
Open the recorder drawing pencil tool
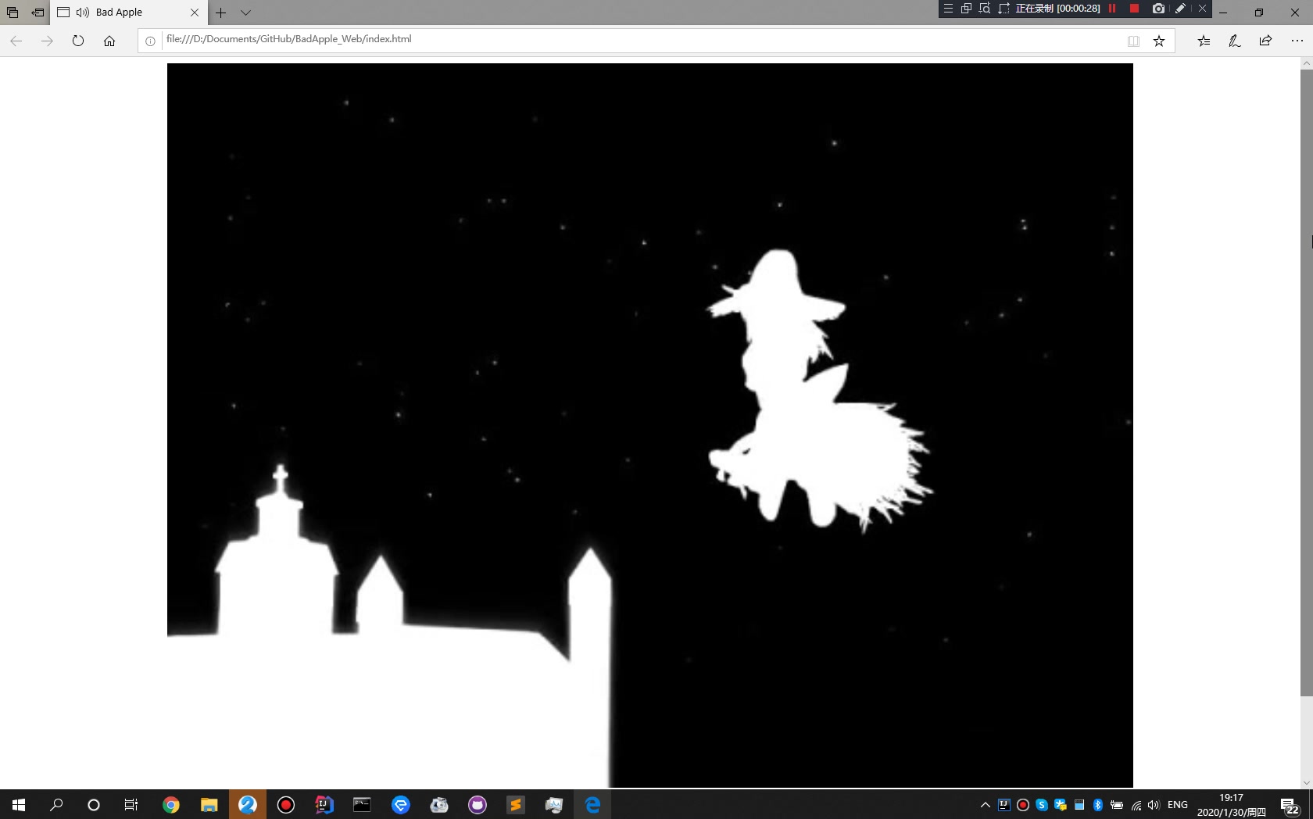coord(1180,9)
